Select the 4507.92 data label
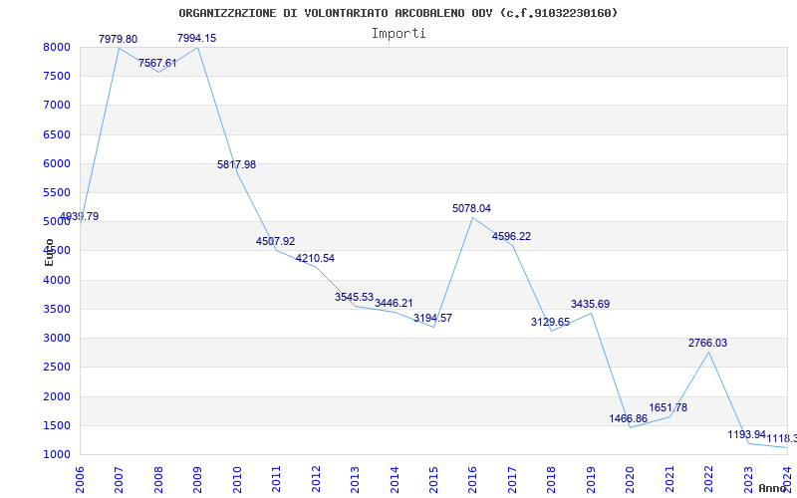 coord(276,241)
